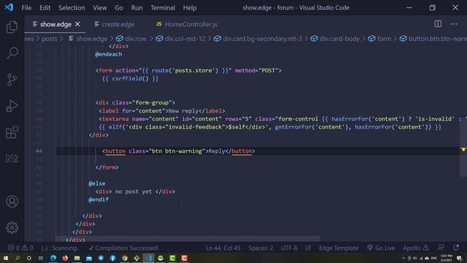Viewport: 467px width, 263px height.
Task: Open the Extensions view
Action: (12, 132)
